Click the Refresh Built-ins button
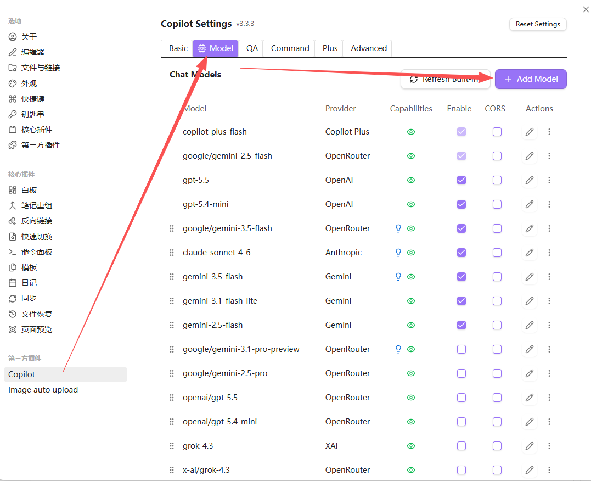The image size is (591, 481). tap(446, 79)
